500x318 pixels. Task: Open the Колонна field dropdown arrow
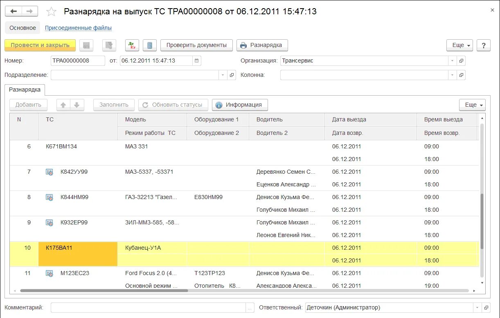tap(452, 75)
